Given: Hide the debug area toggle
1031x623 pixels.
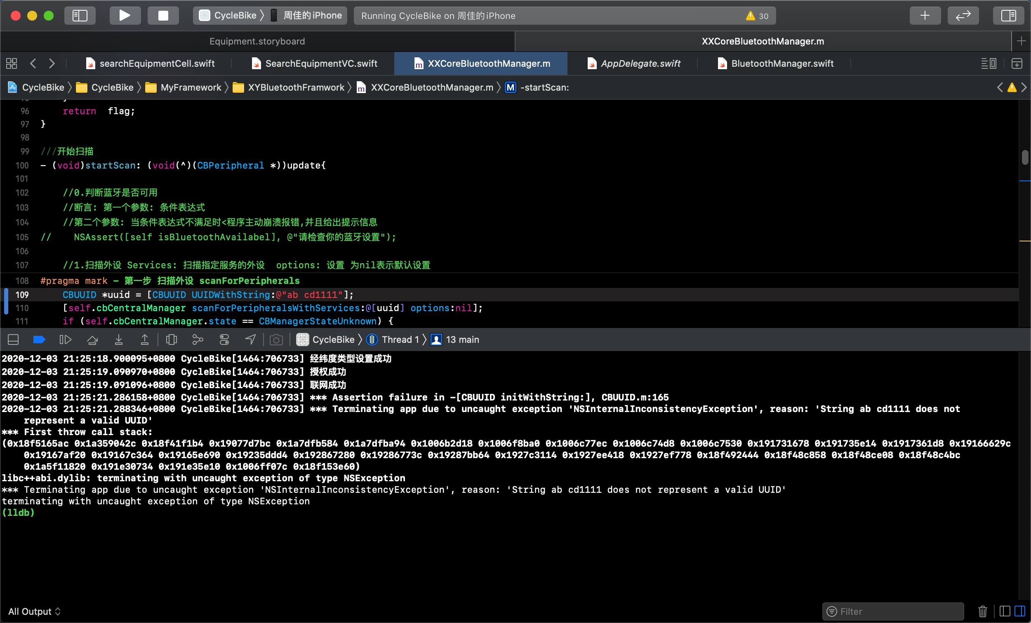Looking at the screenshot, I should coord(13,340).
